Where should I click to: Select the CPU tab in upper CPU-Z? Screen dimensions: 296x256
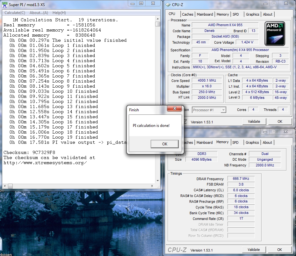pyautogui.click(x=172, y=14)
